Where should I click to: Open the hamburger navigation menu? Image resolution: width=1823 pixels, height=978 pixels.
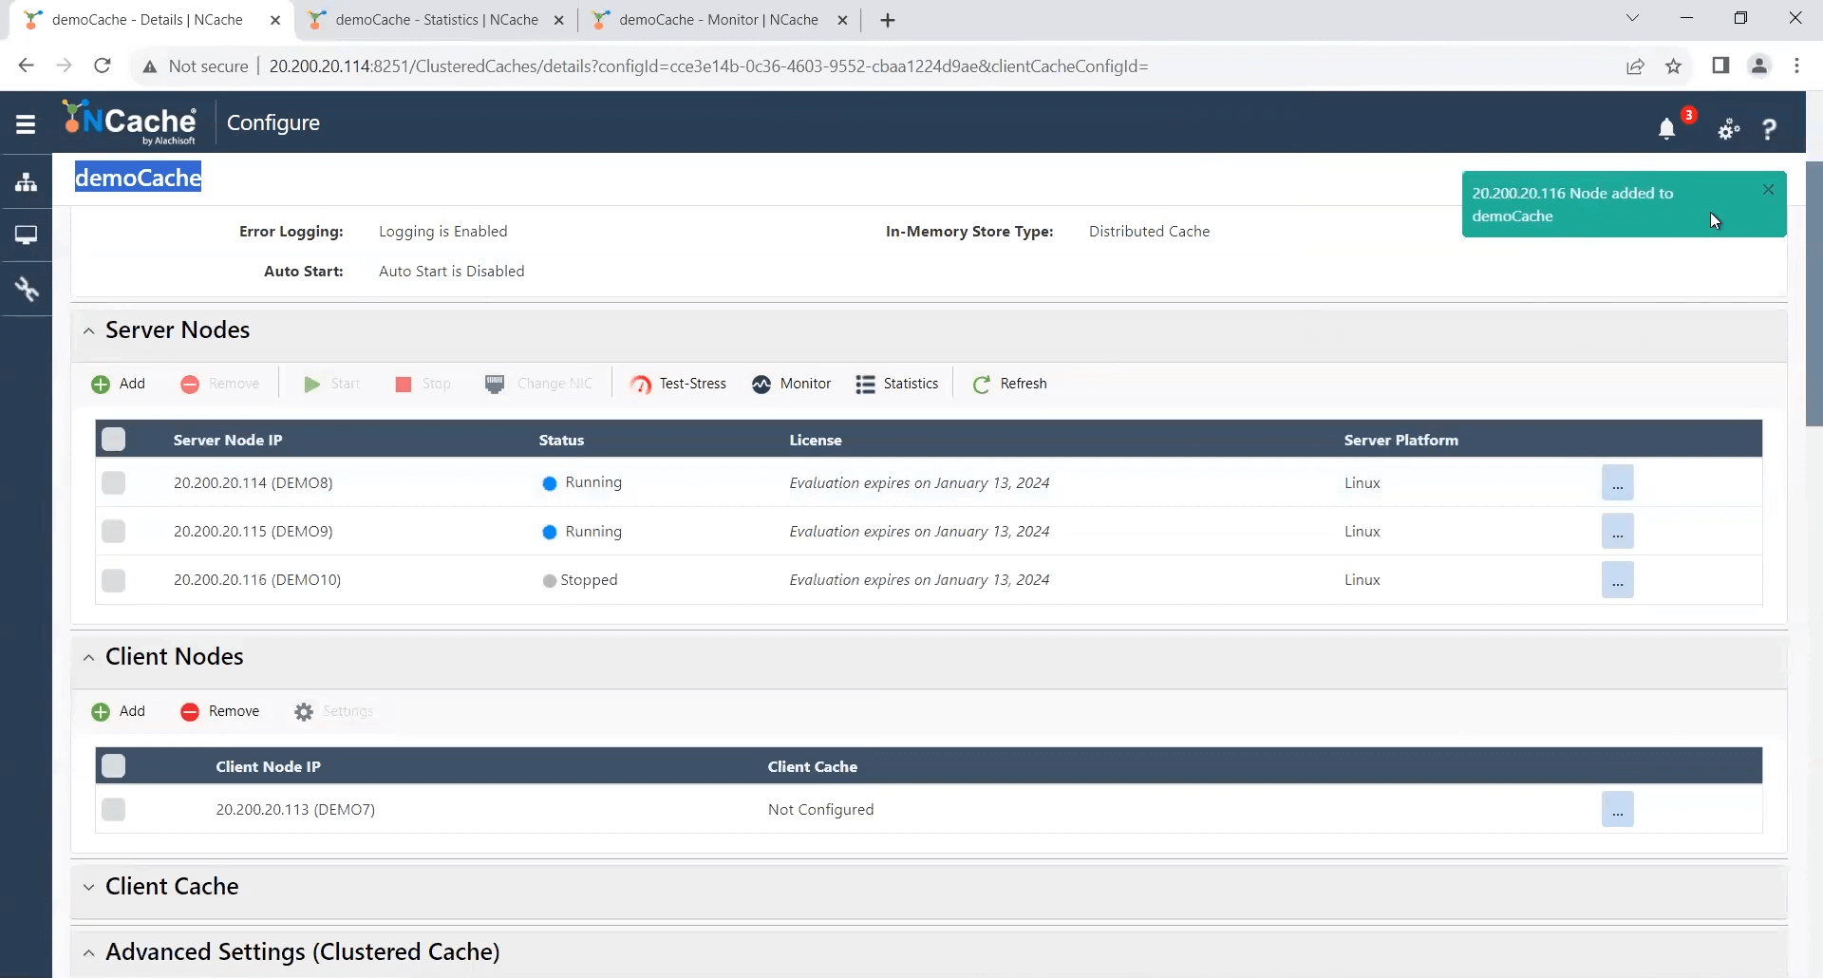pos(26,124)
